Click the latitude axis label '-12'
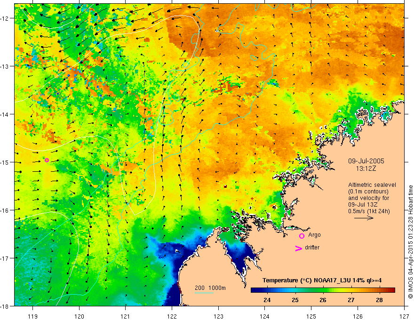Viewport: 414px width, 320px height. [x=5, y=18]
